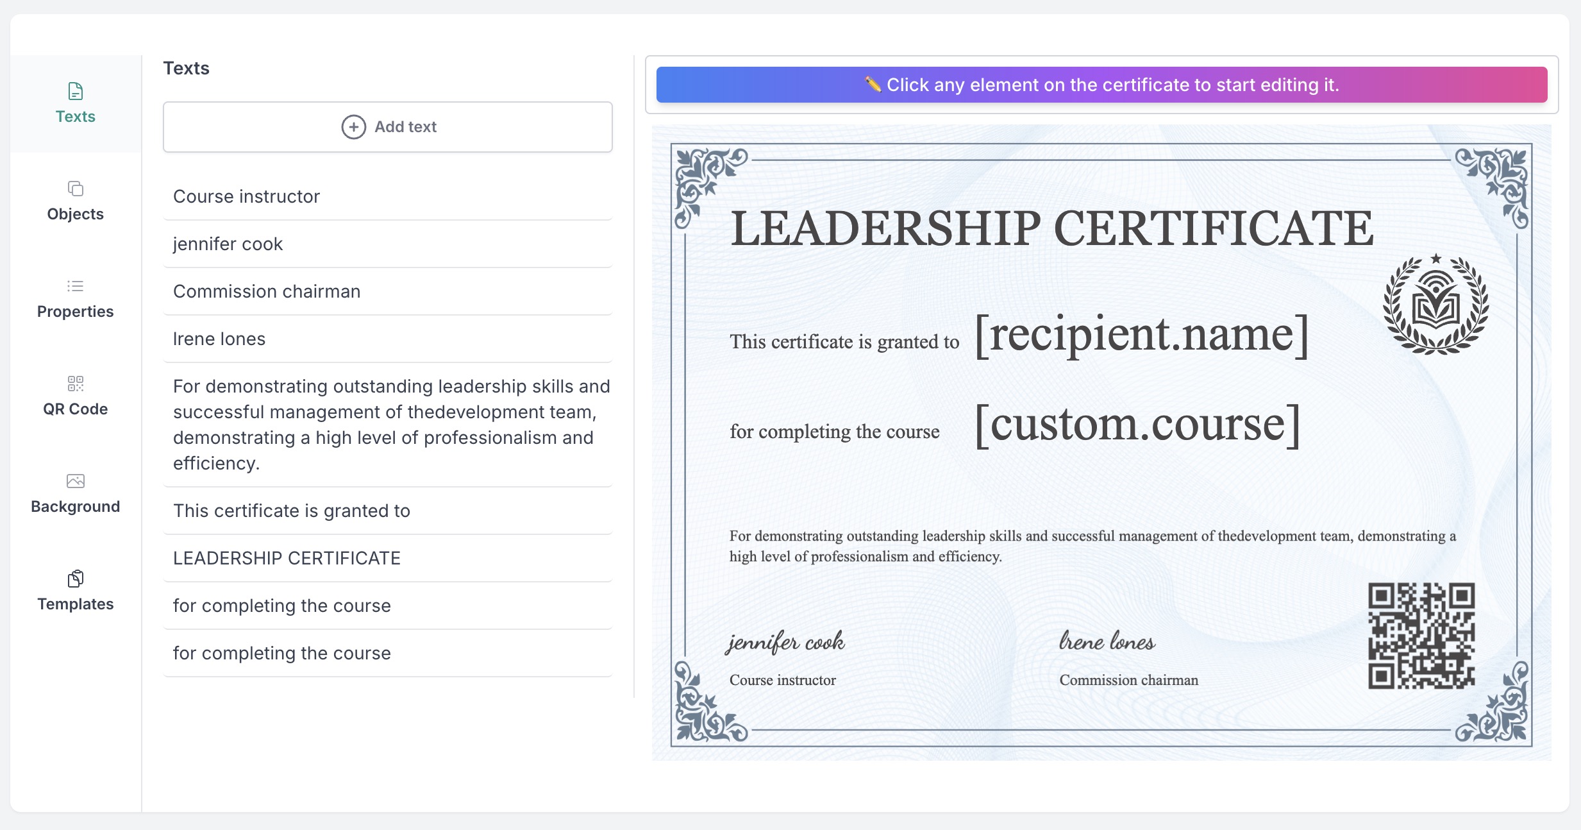Screen dimensions: 1581x830
Task: Open the Objects panel icon
Action: tap(75, 189)
